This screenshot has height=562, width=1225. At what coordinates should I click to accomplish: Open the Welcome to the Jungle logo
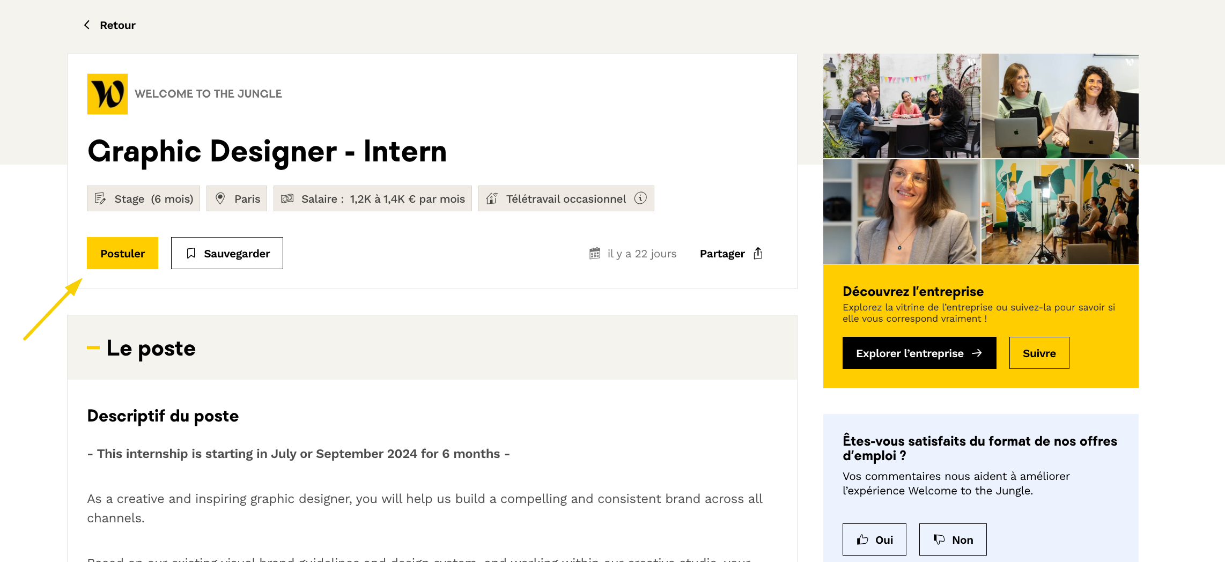[x=107, y=94]
